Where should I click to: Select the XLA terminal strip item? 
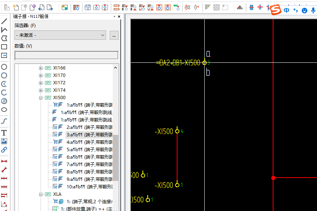57,194
